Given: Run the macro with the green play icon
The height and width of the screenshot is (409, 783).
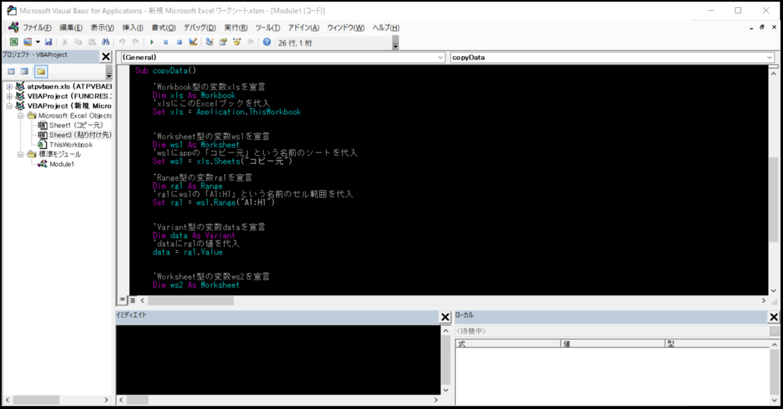Looking at the screenshot, I should pos(152,42).
